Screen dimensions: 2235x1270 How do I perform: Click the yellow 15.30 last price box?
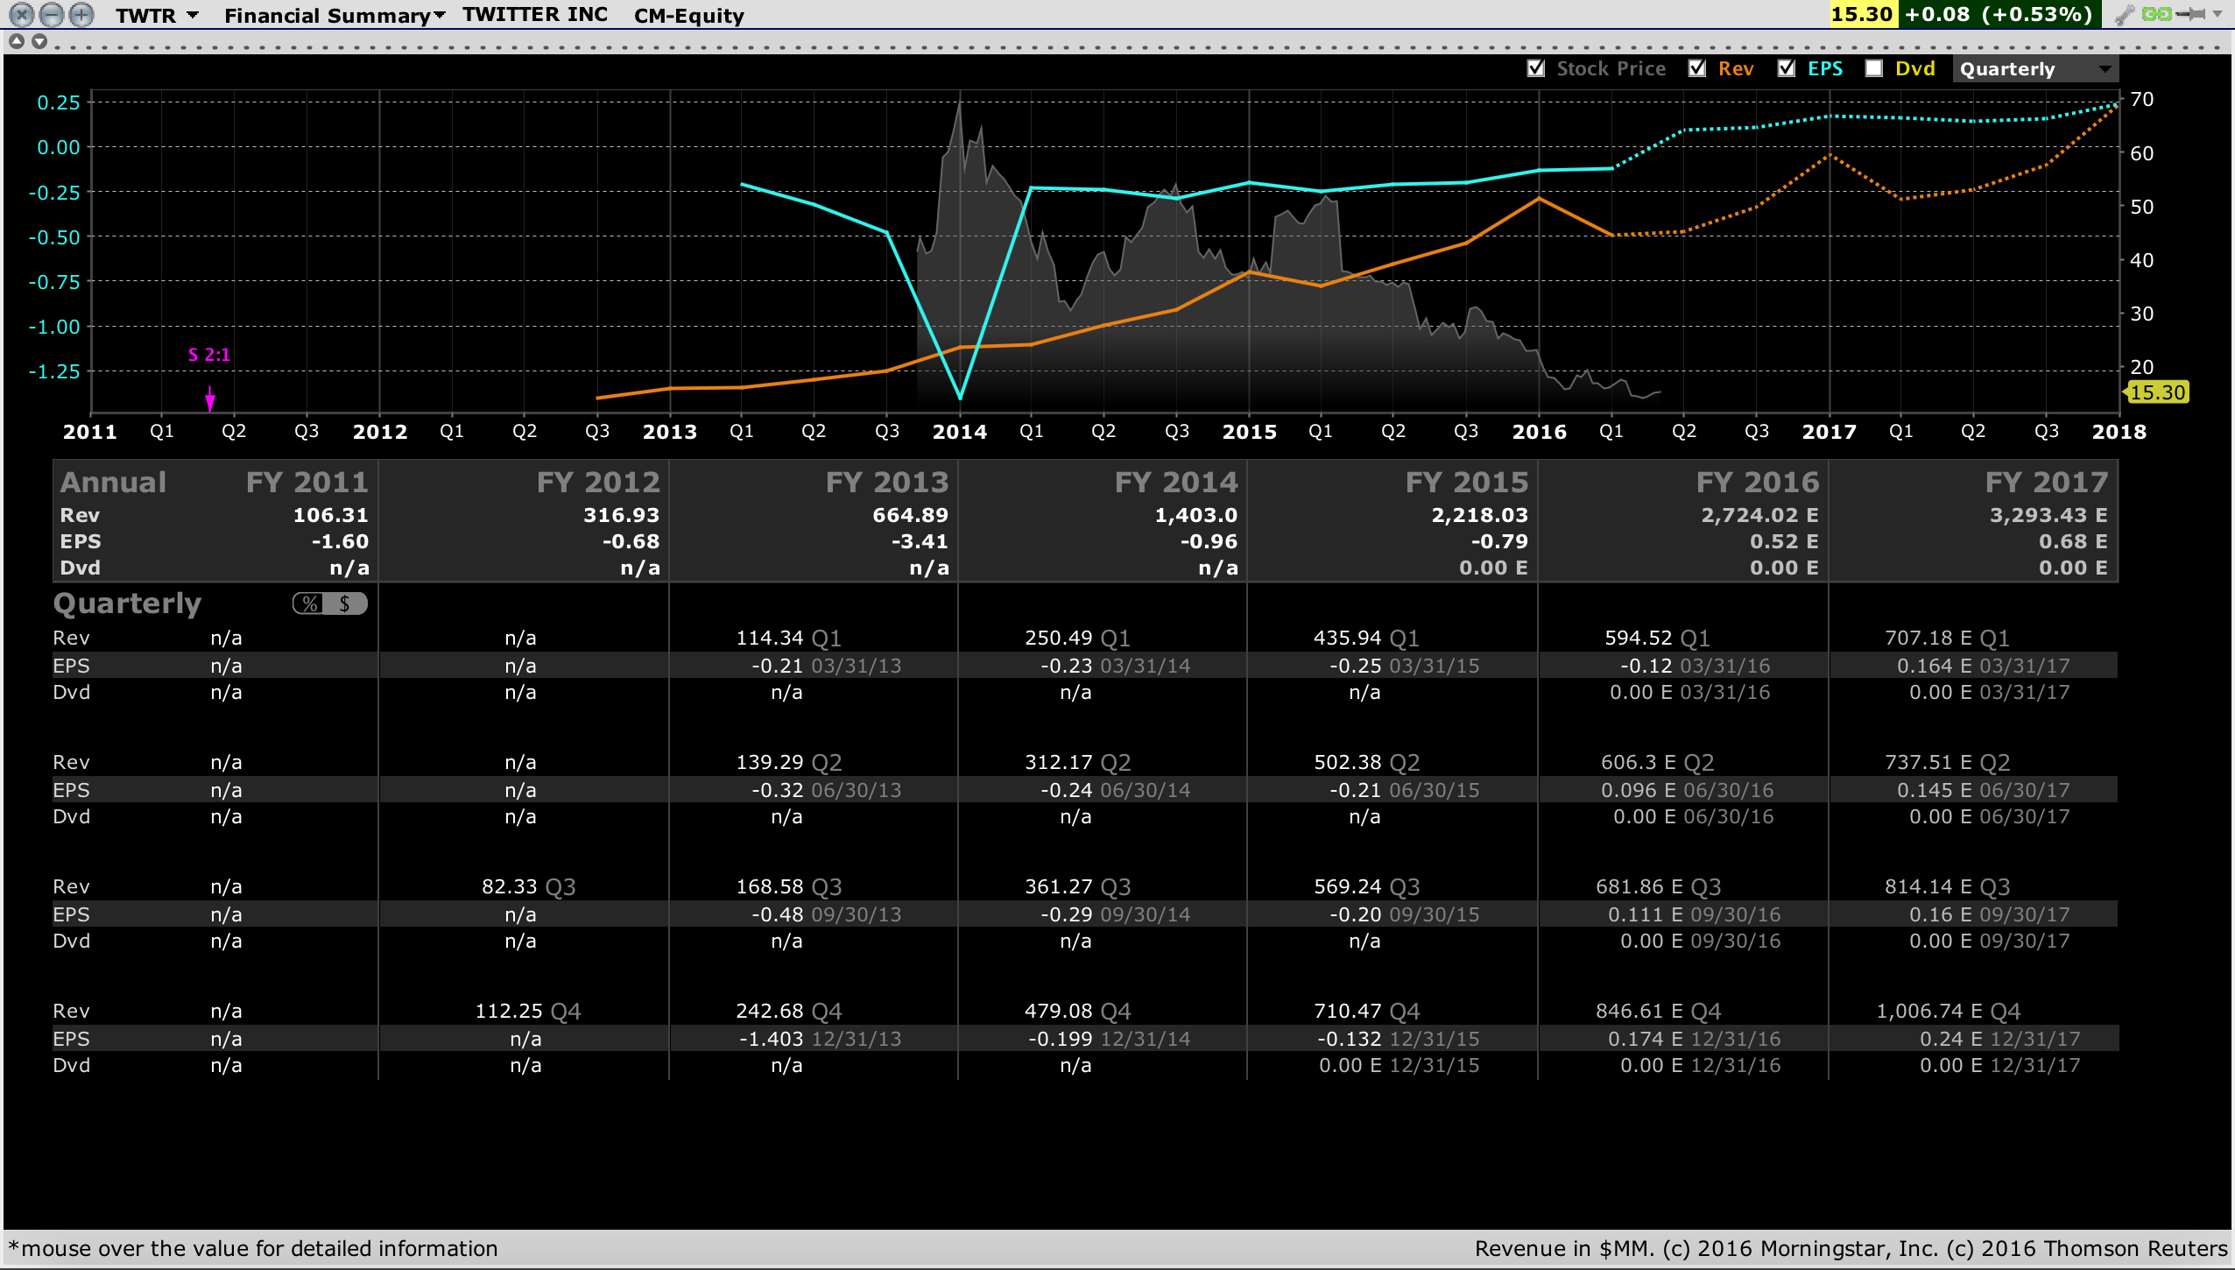[x=1863, y=14]
